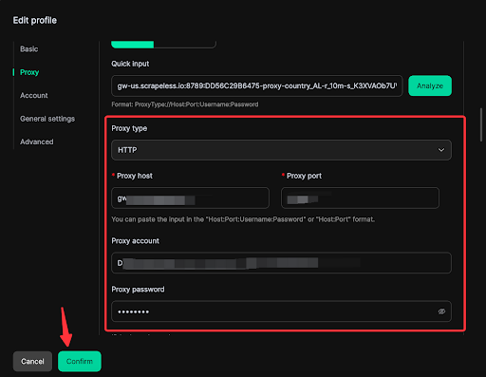Click the vertical scrollbar thumb
Viewport: 486px width, 377px height.
481,124
